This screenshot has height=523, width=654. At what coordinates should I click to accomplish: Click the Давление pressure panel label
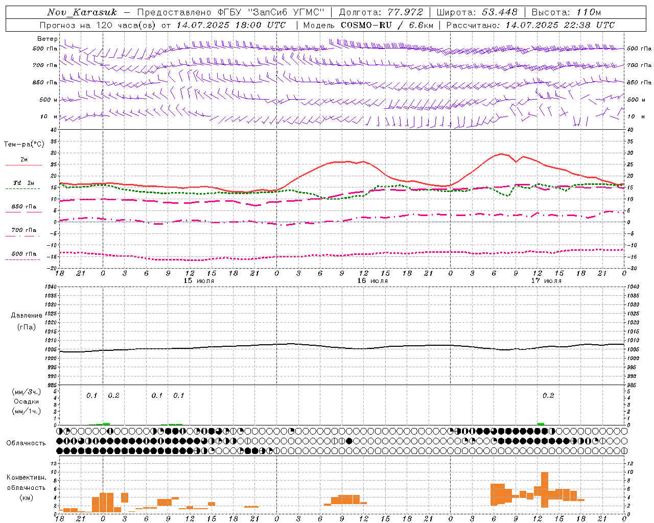[x=27, y=316]
